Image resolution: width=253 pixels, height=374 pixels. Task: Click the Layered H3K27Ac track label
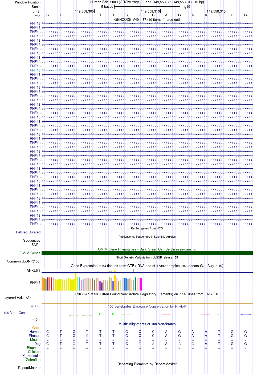(17, 298)
